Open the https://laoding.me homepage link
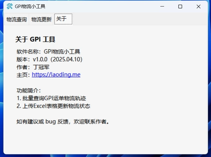The image size is (211, 157). point(56,74)
